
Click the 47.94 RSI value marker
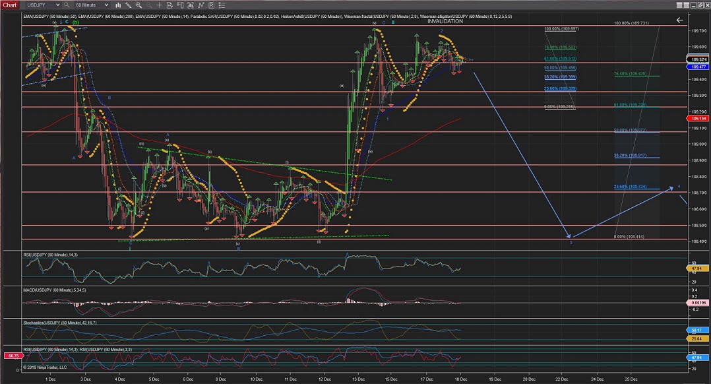[698, 269]
